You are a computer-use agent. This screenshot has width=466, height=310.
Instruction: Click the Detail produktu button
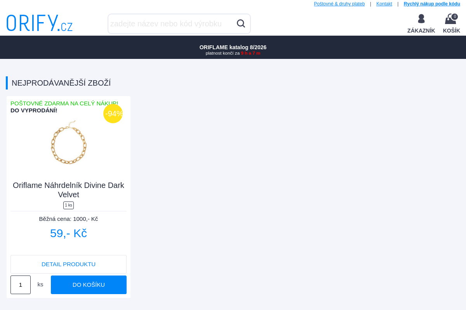(68, 264)
